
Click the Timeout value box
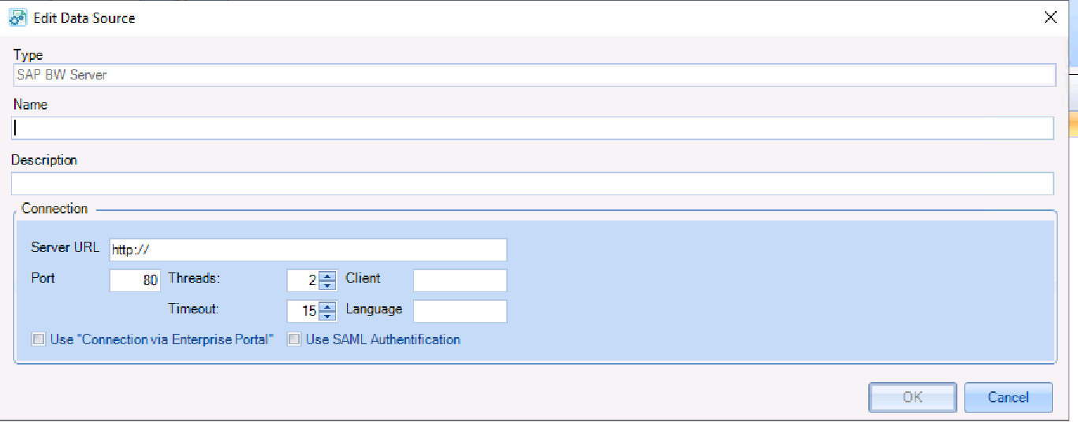303,311
